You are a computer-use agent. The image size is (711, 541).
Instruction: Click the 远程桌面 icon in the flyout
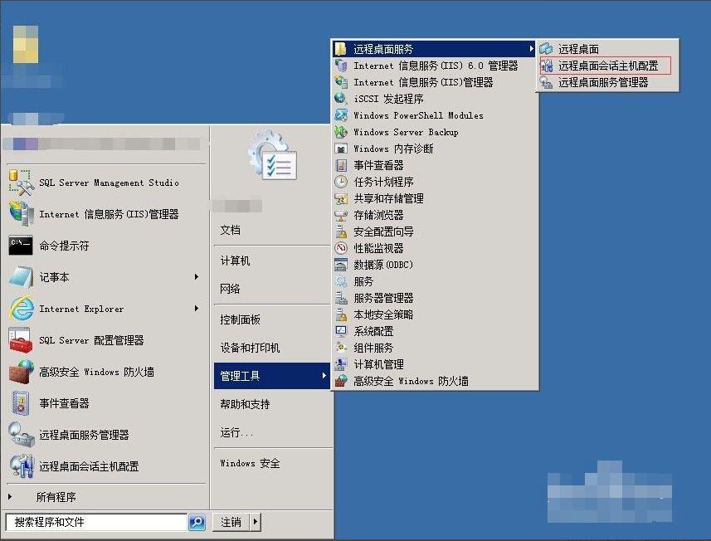pyautogui.click(x=546, y=49)
